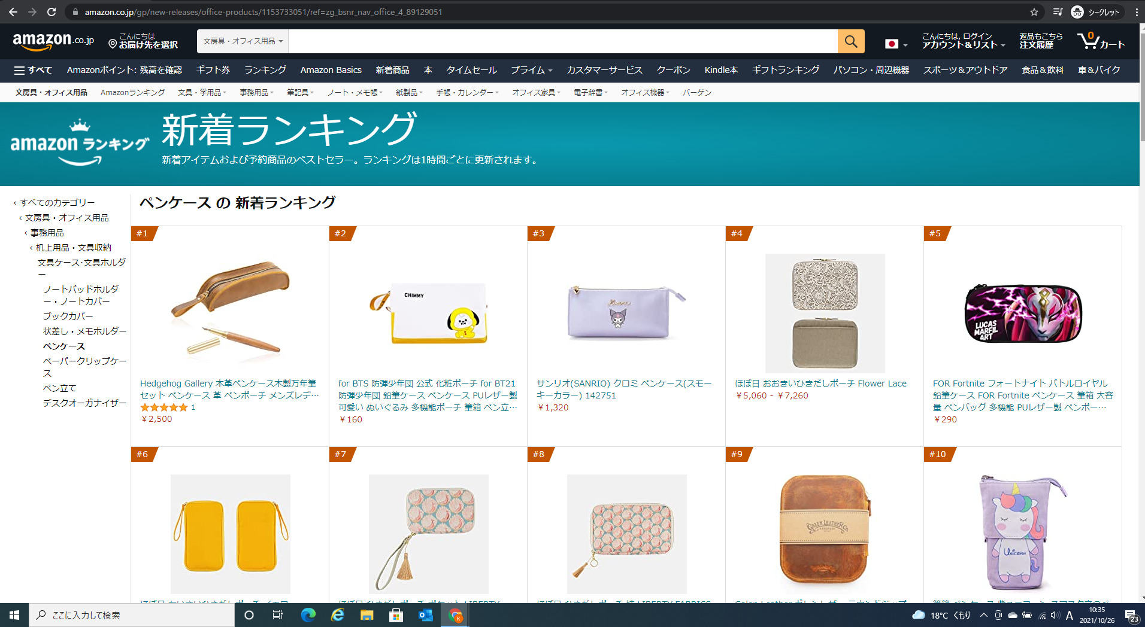
Task: Open Amazon Basics nav item
Action: pos(331,70)
